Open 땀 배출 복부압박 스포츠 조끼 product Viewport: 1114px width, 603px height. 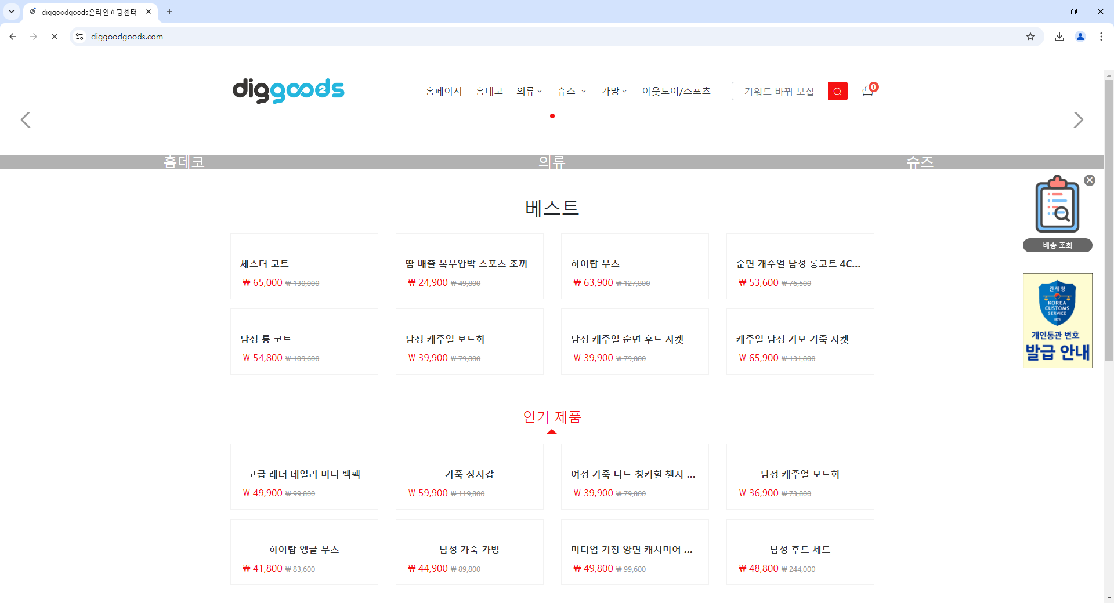pos(466,264)
